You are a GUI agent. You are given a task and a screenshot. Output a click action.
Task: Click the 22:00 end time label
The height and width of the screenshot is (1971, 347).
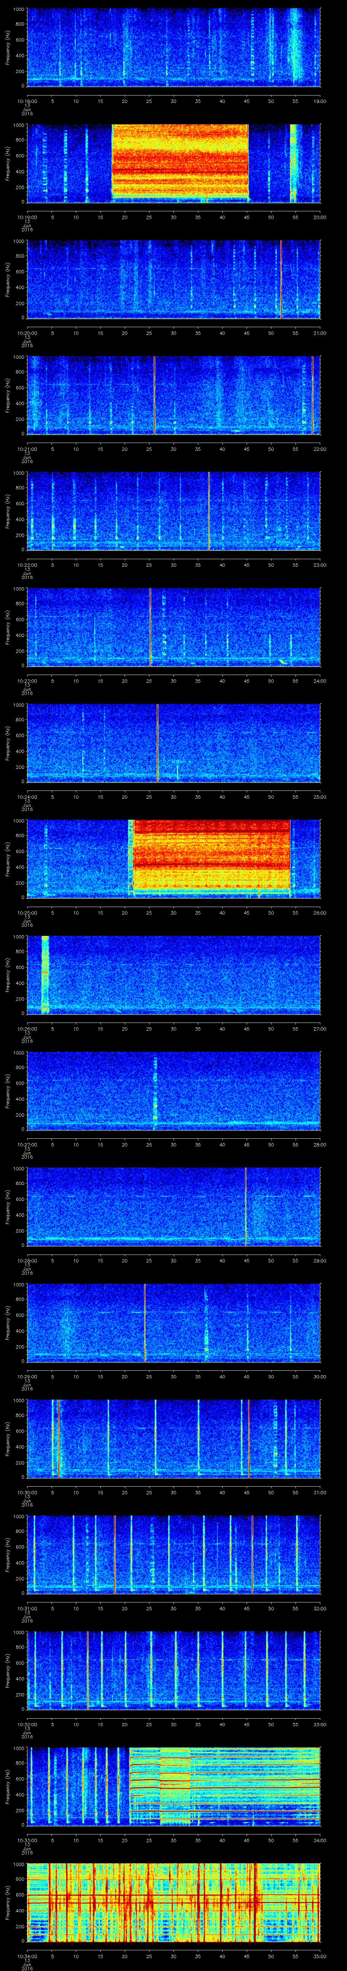(320, 448)
